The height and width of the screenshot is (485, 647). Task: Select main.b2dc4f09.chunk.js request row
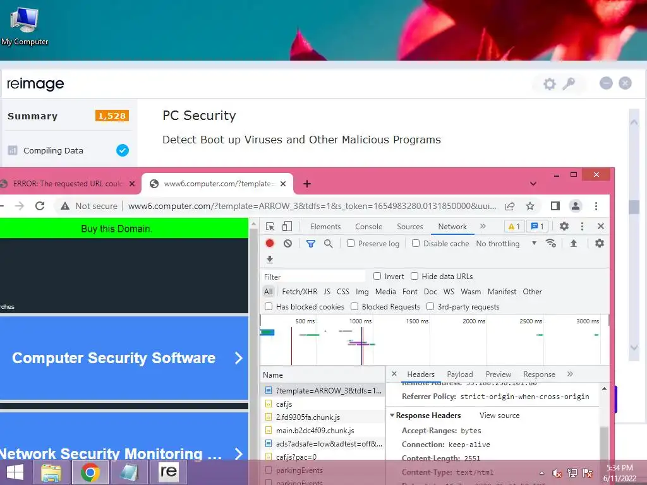(323, 430)
